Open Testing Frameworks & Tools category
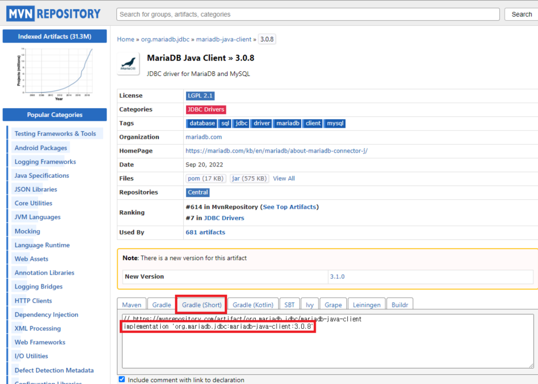Image resolution: width=538 pixels, height=384 pixels. click(55, 134)
